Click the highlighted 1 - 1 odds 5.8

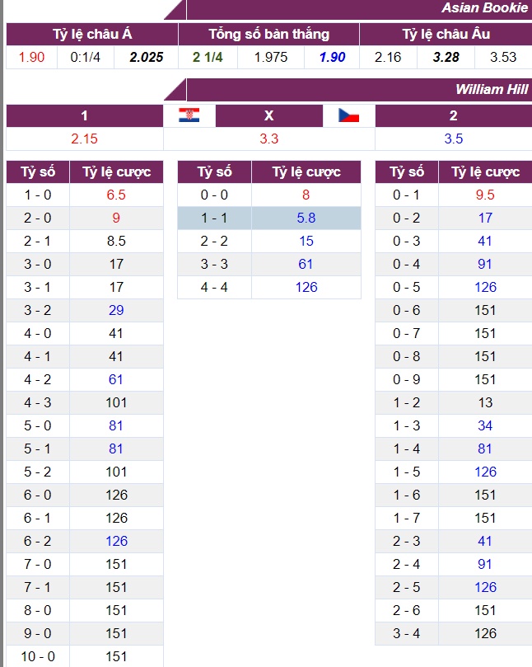306,218
